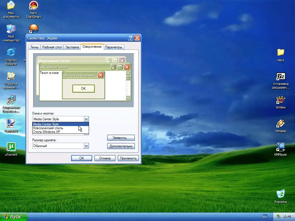Switch to the Параметры tab
Viewport: 295px width, 221px height.
pyautogui.click(x=114, y=47)
